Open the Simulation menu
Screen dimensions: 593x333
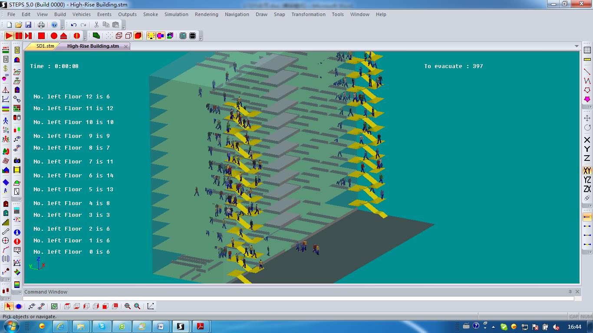[x=176, y=14]
